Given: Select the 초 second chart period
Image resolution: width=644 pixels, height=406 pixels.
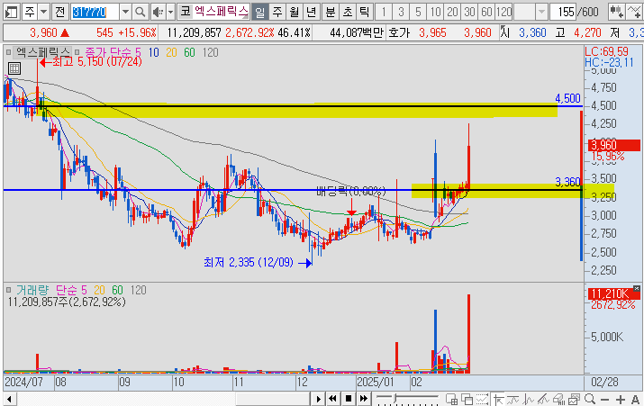Looking at the screenshot, I should click(348, 12).
